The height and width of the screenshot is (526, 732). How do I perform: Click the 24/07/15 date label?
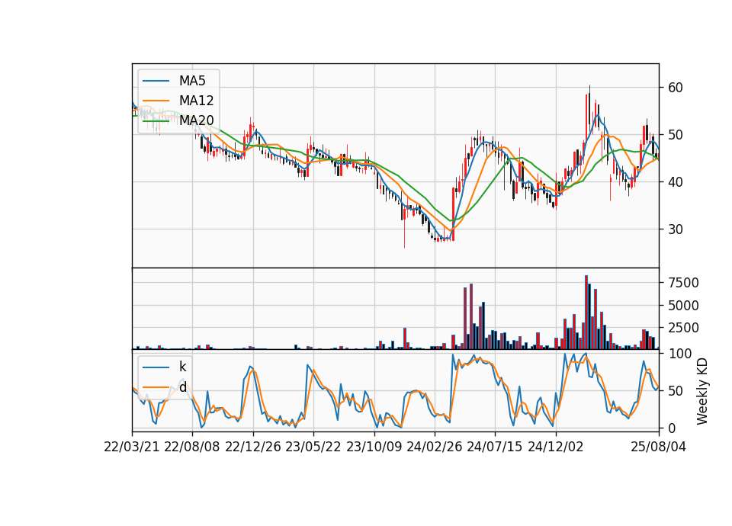click(x=495, y=447)
